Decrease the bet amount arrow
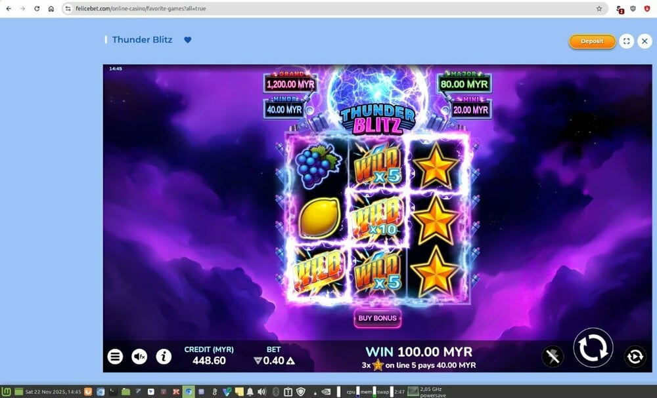 pyautogui.click(x=258, y=361)
